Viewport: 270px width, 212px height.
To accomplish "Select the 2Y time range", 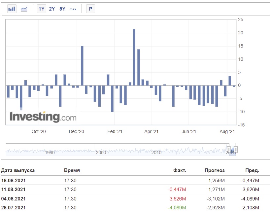I will 52,9.
